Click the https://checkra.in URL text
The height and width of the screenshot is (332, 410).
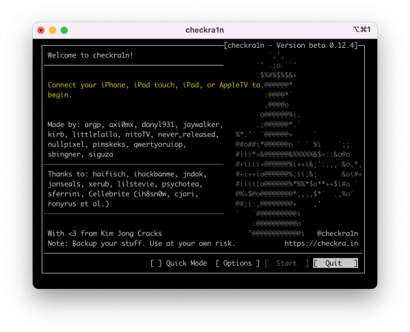pyautogui.click(x=321, y=244)
